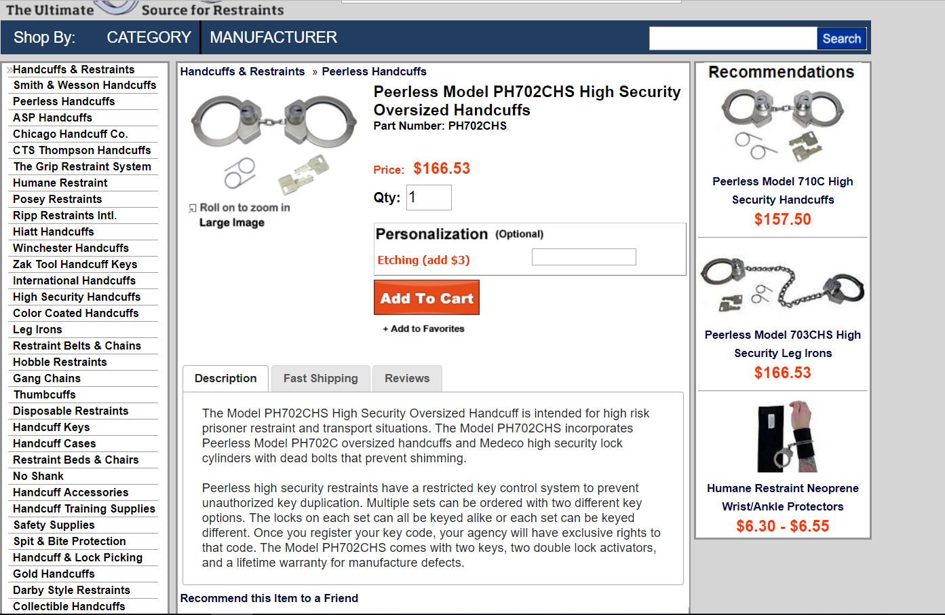Open Humane Restraint Neoprene protectors image
The width and height of the screenshot is (945, 615).
782,436
